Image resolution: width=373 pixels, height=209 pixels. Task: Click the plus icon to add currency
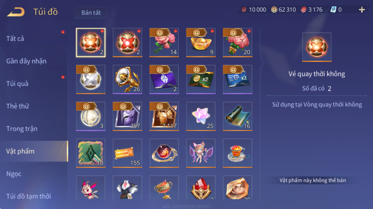pyautogui.click(x=362, y=10)
